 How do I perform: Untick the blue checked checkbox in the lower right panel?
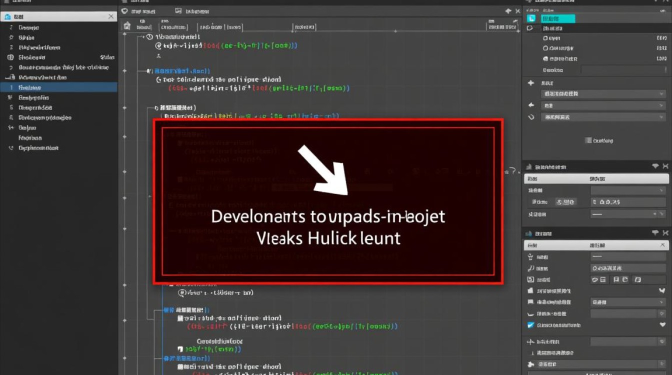point(531,325)
